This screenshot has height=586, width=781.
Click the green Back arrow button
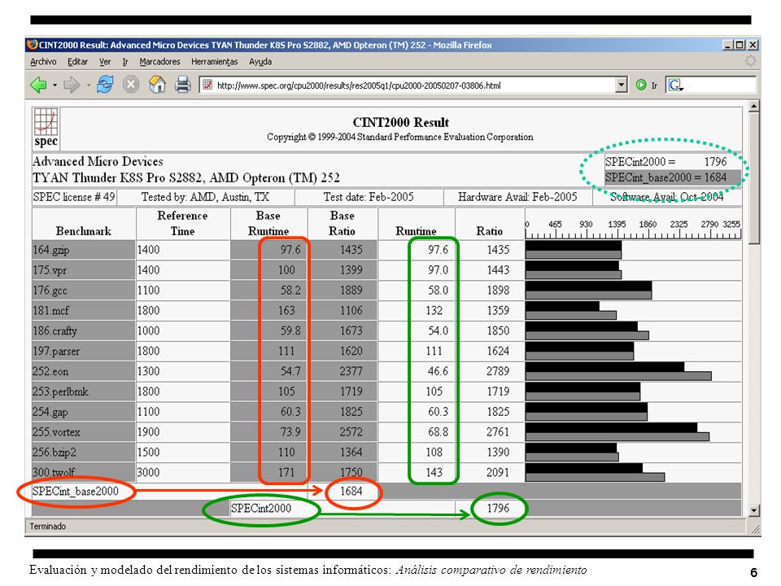[x=38, y=85]
